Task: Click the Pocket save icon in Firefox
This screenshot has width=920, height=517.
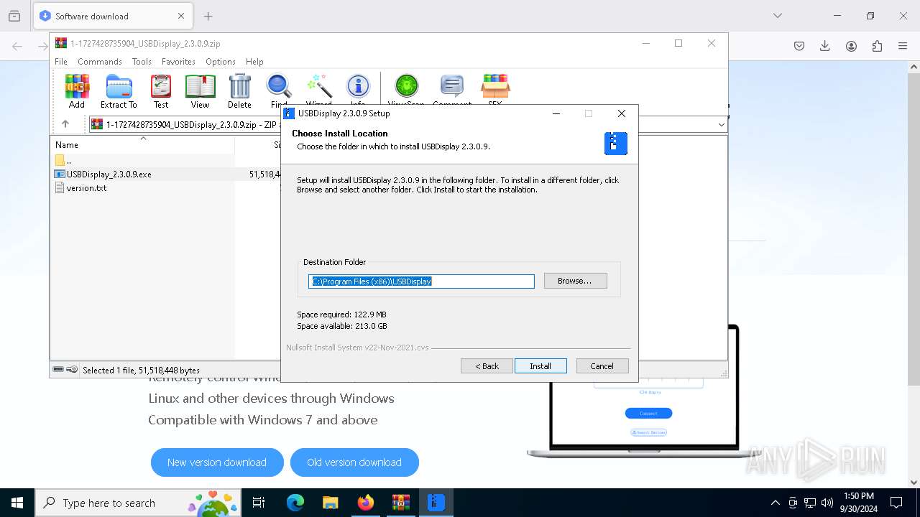Action: tap(799, 46)
